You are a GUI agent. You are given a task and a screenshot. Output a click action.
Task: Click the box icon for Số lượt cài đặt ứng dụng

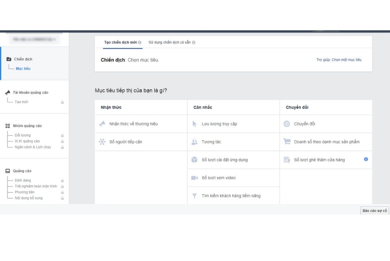coord(195,160)
